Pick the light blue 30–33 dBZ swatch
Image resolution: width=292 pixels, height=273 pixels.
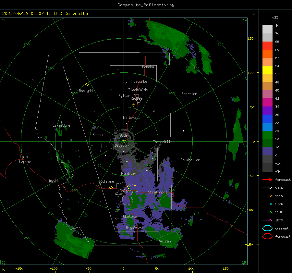[267, 127]
